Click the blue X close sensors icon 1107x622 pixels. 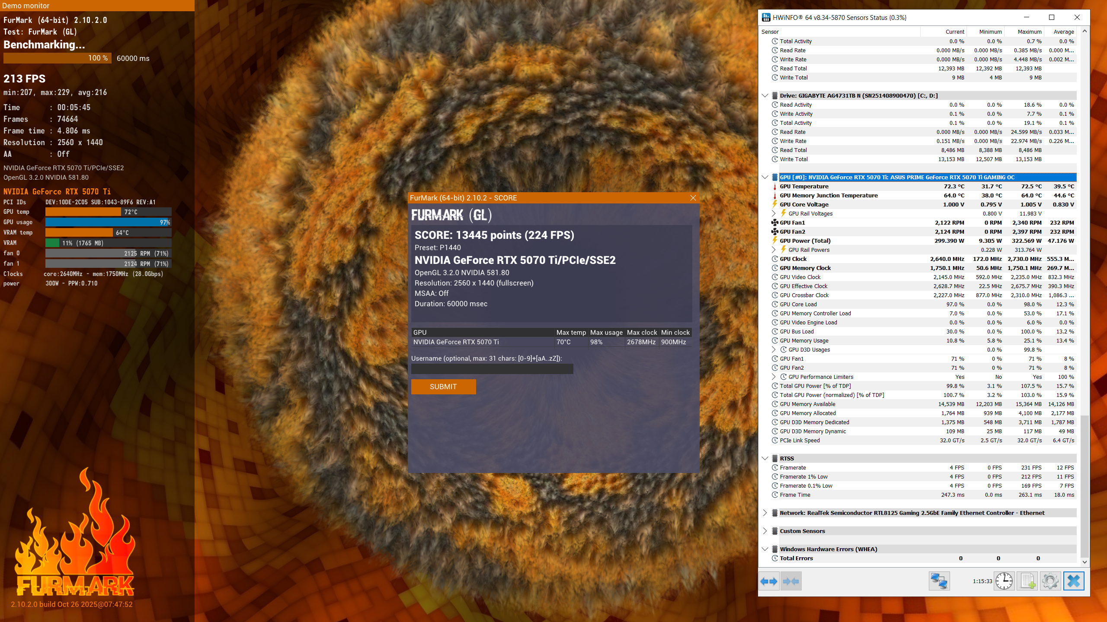pyautogui.click(x=1074, y=581)
